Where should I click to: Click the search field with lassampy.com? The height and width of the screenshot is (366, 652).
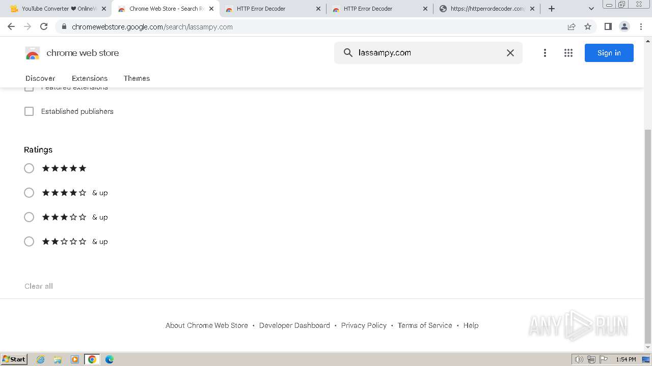(428, 52)
